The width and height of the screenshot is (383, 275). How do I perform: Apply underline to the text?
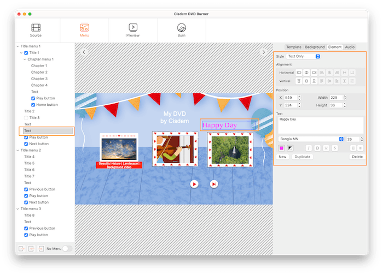pyautogui.click(x=326, y=148)
